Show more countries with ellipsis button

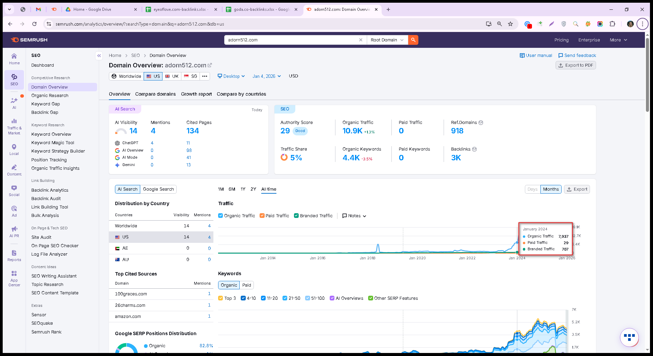(x=205, y=76)
